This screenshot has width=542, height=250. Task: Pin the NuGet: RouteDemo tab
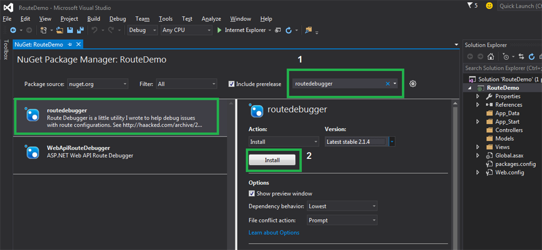pos(70,44)
